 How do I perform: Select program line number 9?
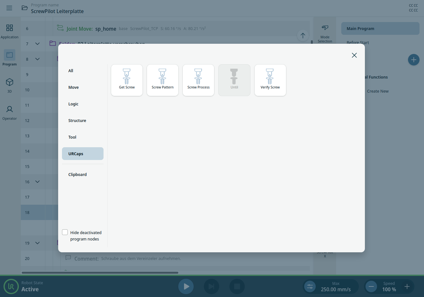27,74
